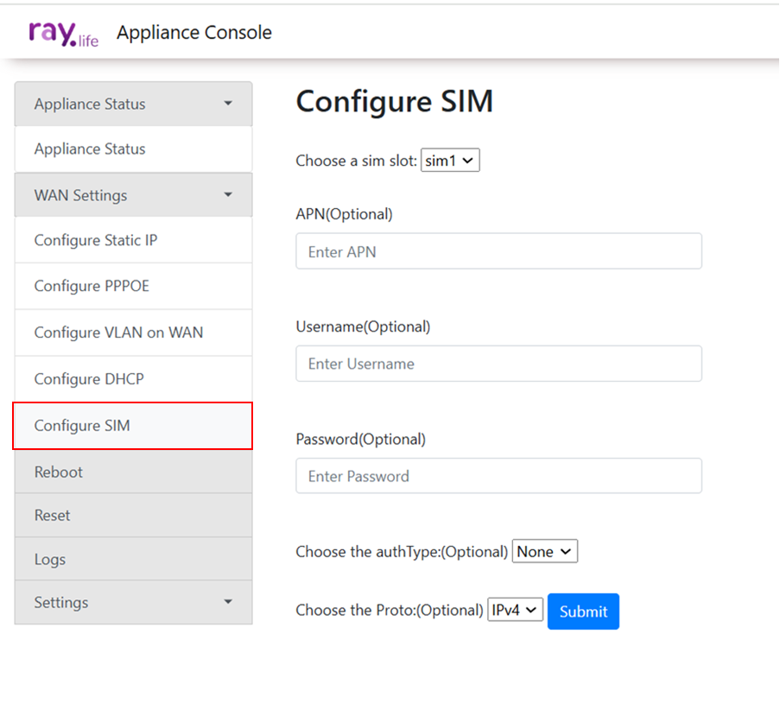Click into the Enter Password field
780x716 pixels.
click(x=498, y=476)
